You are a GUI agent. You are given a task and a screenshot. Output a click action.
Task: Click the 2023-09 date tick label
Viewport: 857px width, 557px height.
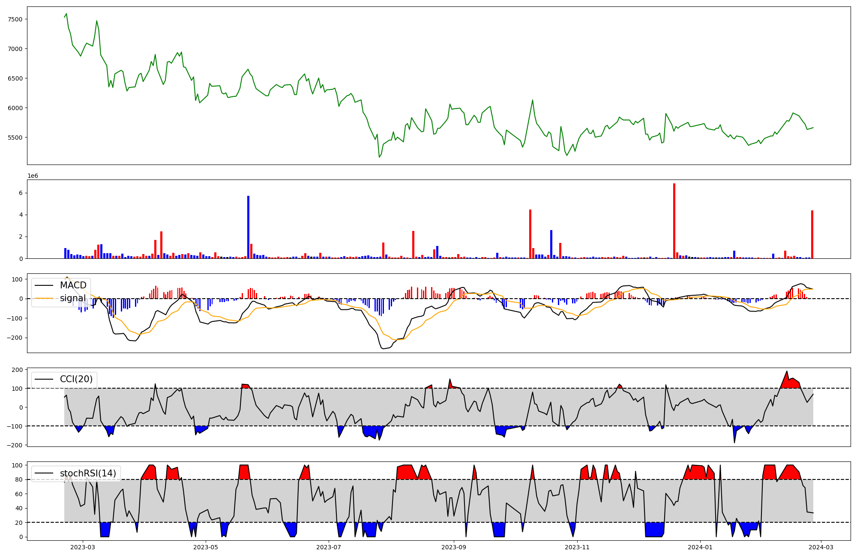pos(454,547)
